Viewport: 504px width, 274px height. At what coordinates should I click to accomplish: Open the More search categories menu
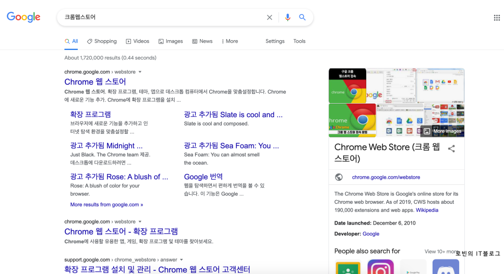pyautogui.click(x=230, y=41)
